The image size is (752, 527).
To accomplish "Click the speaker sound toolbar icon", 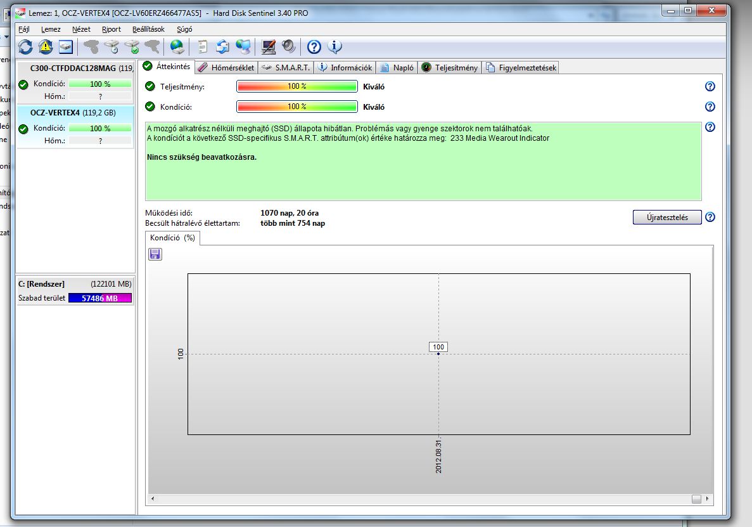I will 289,46.
